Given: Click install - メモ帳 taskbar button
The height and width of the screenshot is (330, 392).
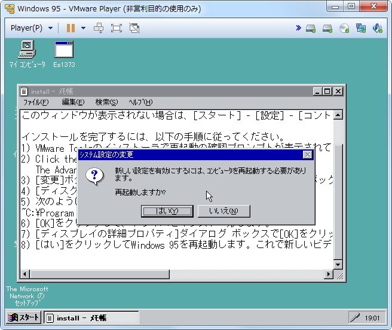Looking at the screenshot, I should coord(91,317).
